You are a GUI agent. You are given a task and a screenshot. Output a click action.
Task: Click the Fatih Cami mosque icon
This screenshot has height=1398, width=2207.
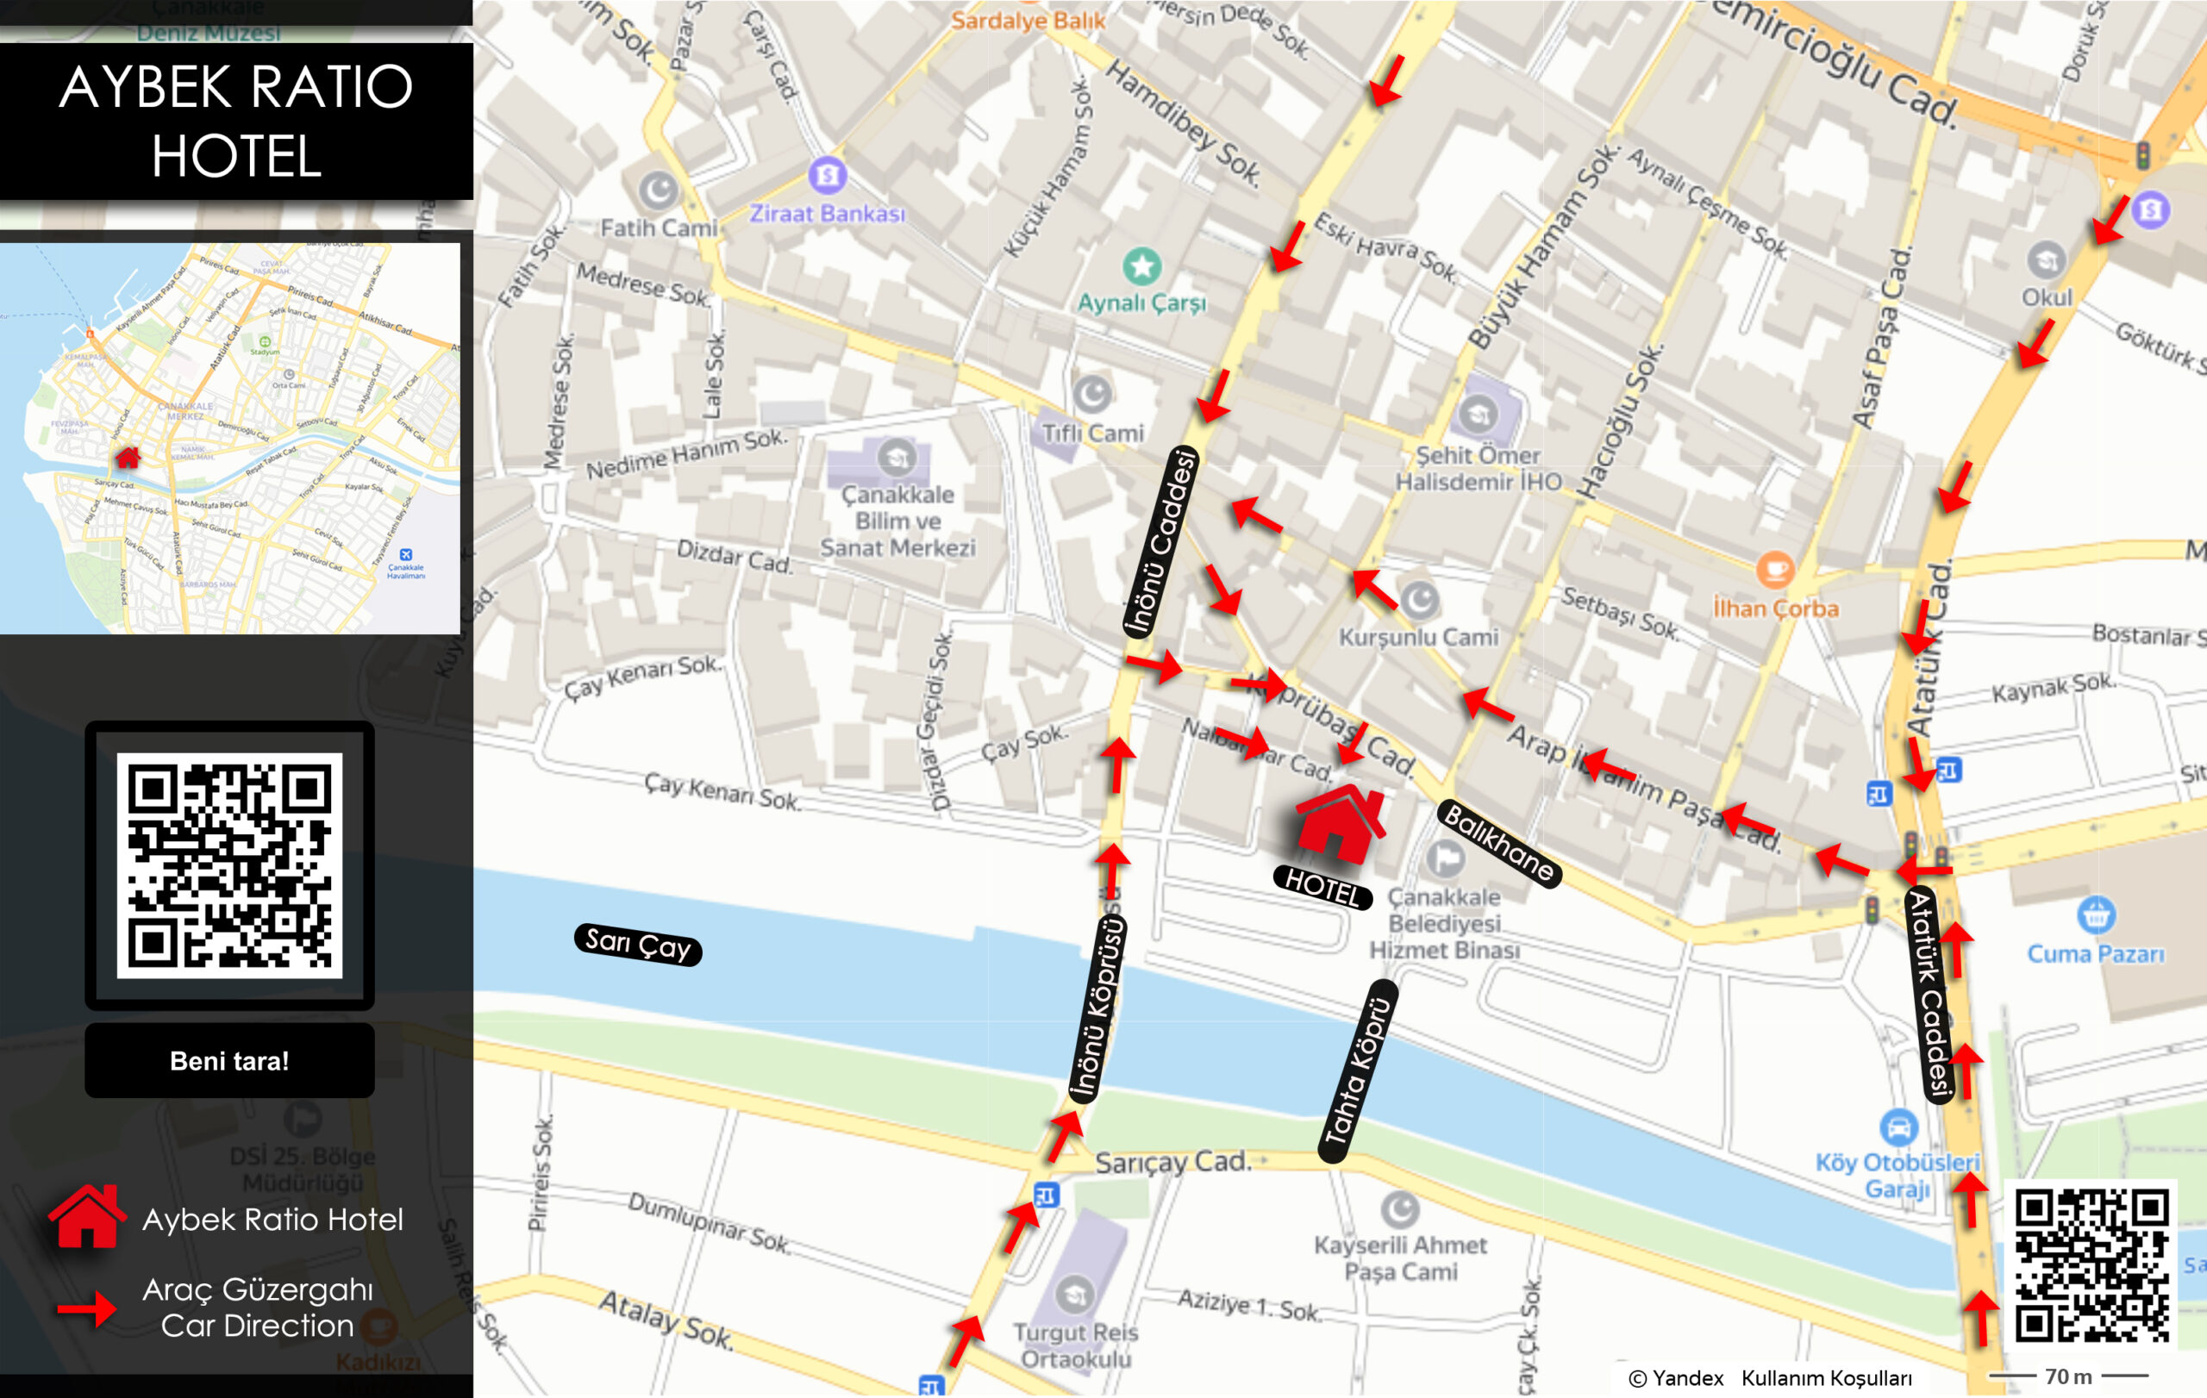point(658,190)
